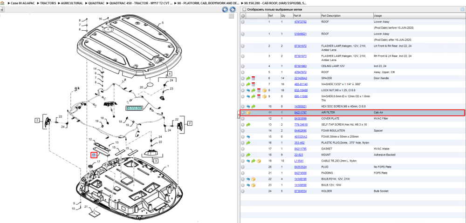Click the icon at the parts table's top right
The height and width of the screenshot is (223, 466).
pyautogui.click(x=463, y=9)
